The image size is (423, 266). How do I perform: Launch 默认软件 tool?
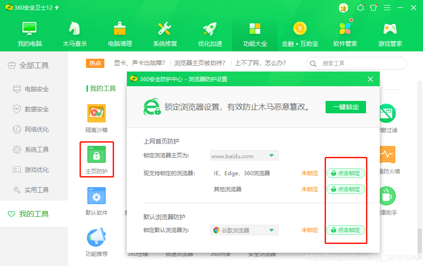coord(96,201)
